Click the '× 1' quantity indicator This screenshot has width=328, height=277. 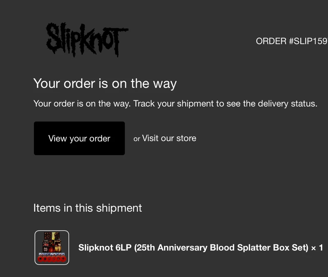(317, 248)
